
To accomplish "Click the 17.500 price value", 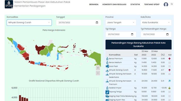I will pyautogui.click(x=154, y=70).
